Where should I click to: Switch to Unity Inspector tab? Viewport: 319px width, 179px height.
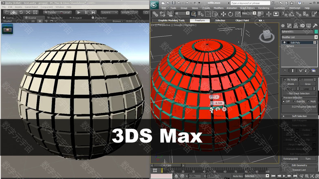99,18
